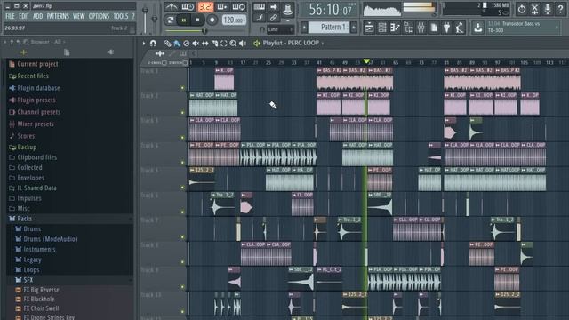This screenshot has width=569, height=320.
Task: Click the download content library icon
Action: pos(478,28)
